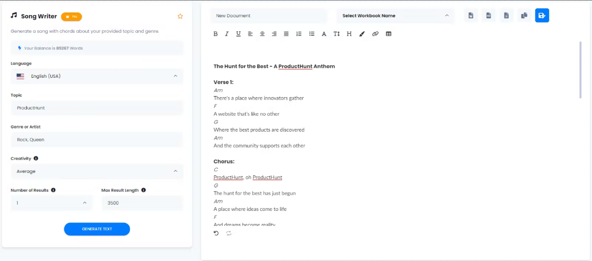Viewport: 592px width, 261px height.
Task: Click the 'Verse 1:' heading
Action: [224, 82]
